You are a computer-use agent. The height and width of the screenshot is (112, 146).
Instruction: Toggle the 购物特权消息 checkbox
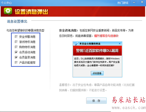(x=16, y=47)
